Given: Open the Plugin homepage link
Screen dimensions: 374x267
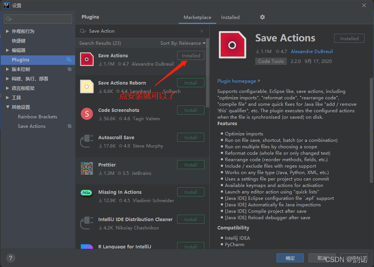Looking at the screenshot, I should point(239,81).
